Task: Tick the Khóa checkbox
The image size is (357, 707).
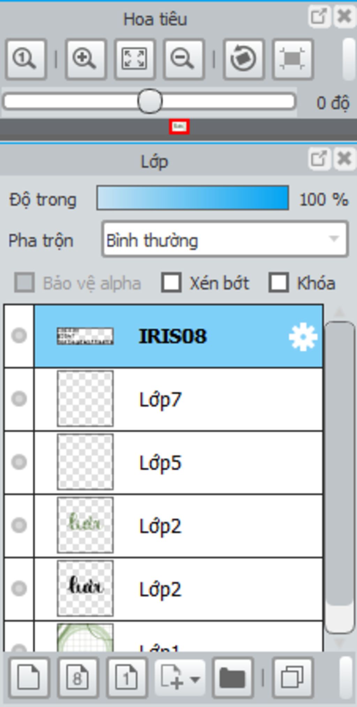Action: [279, 282]
